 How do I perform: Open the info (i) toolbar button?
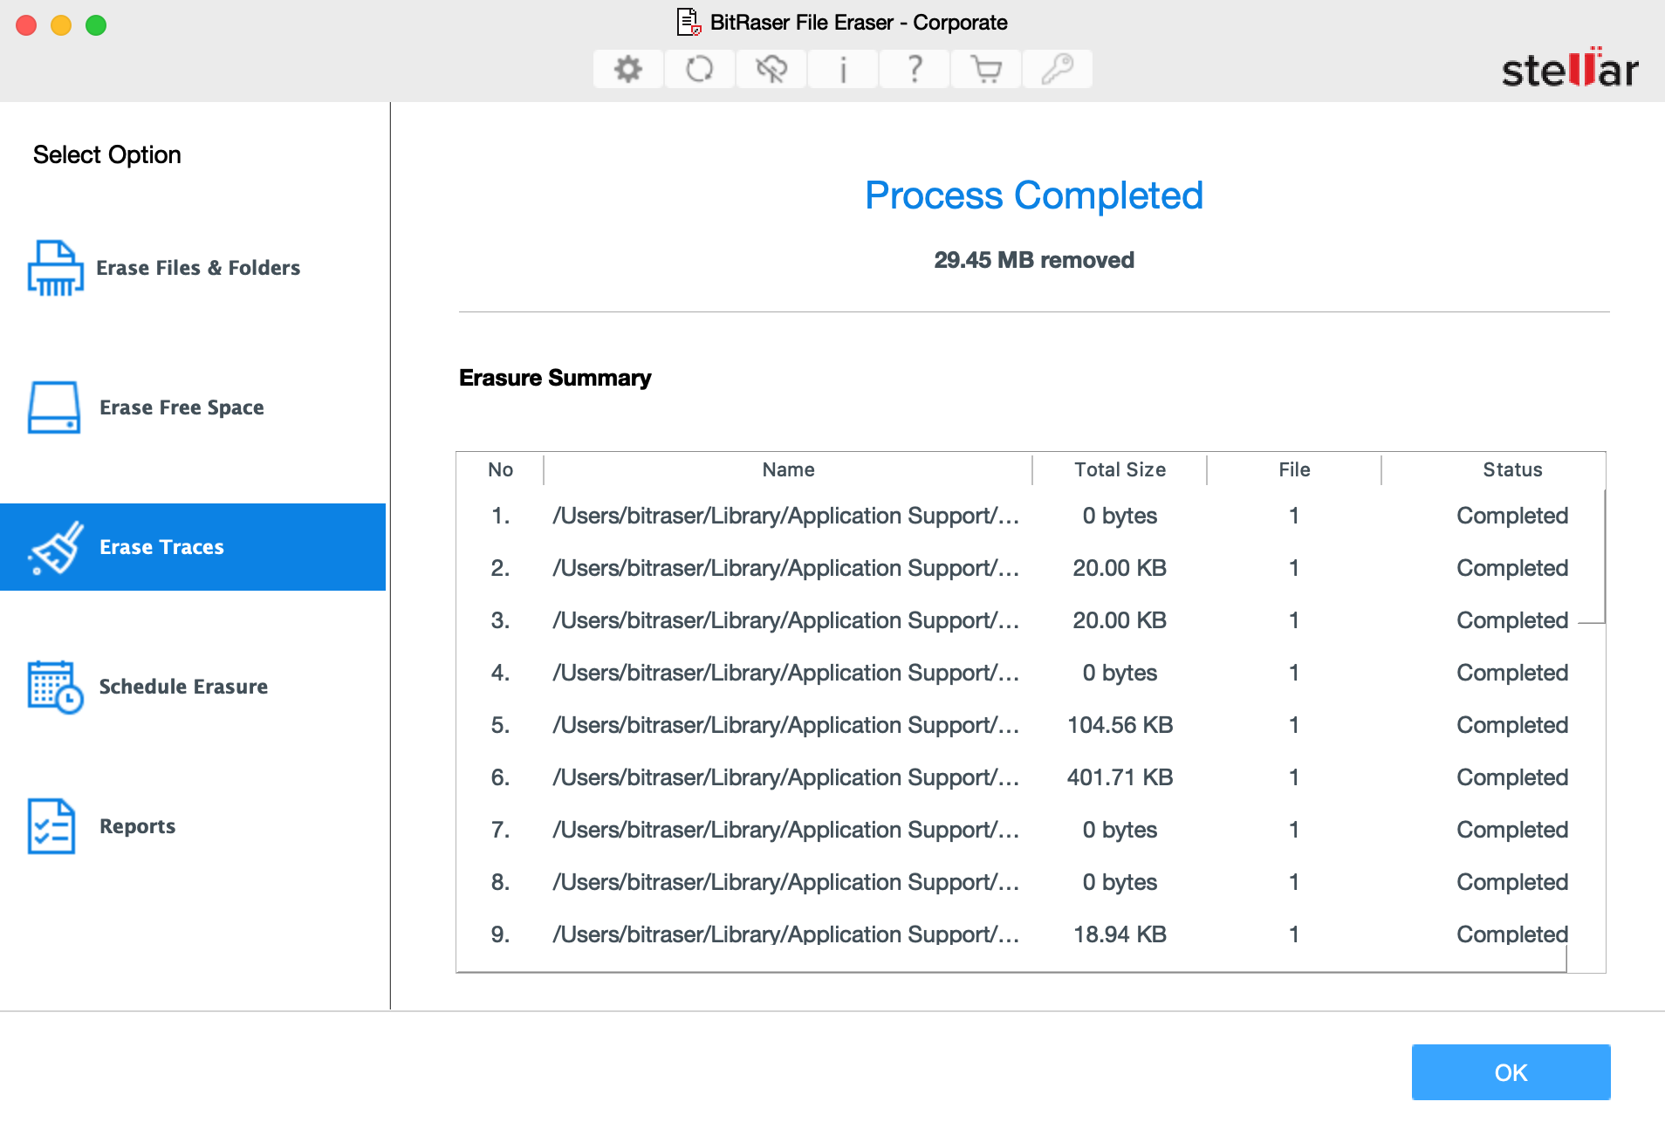coord(843,69)
